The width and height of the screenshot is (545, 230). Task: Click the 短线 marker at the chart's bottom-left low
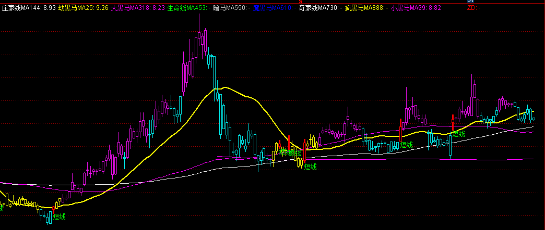coord(60,216)
